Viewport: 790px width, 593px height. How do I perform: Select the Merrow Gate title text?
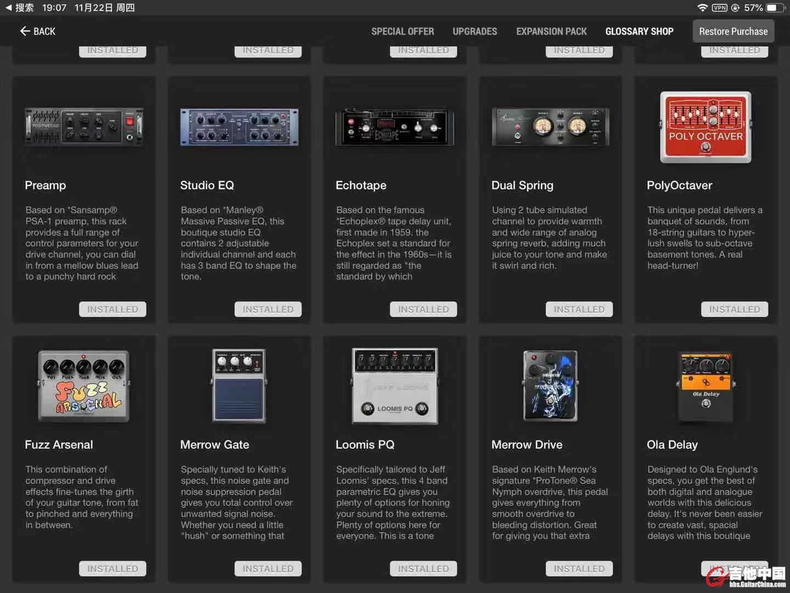215,445
